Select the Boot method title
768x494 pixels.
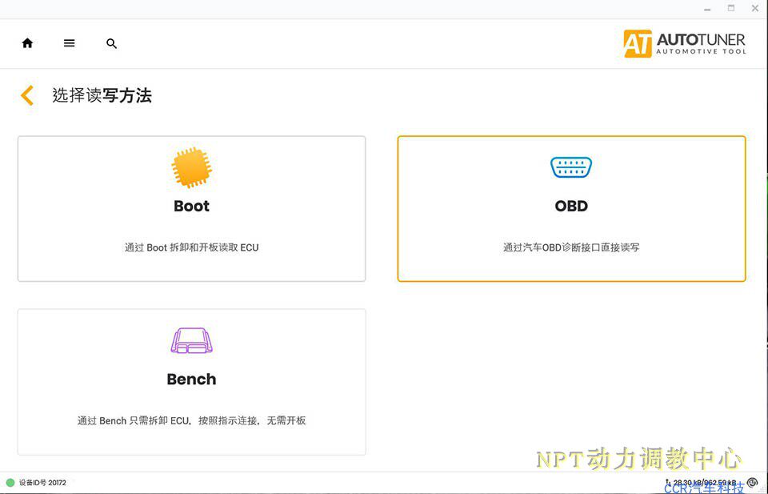(x=191, y=206)
